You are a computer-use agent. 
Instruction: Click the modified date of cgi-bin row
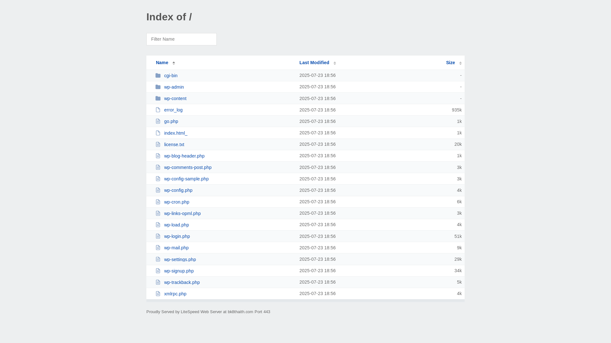coord(318,75)
